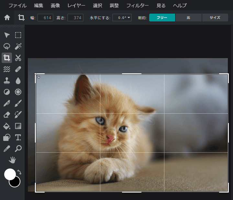Click the right-middle crop edge handle
This screenshot has height=200, width=233.
tap(228, 133)
